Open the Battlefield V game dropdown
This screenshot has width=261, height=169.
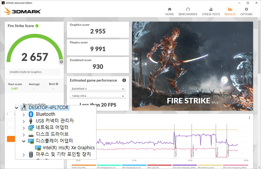click(x=98, y=89)
